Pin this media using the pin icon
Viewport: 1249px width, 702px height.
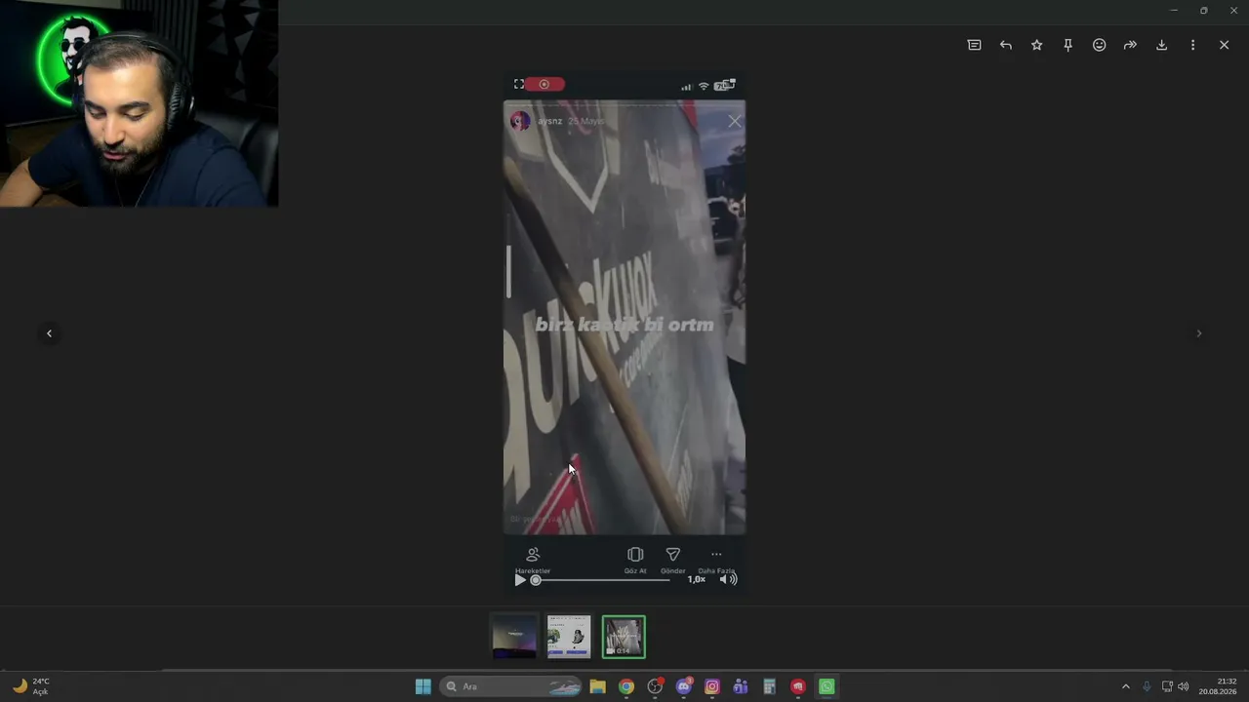1068,45
